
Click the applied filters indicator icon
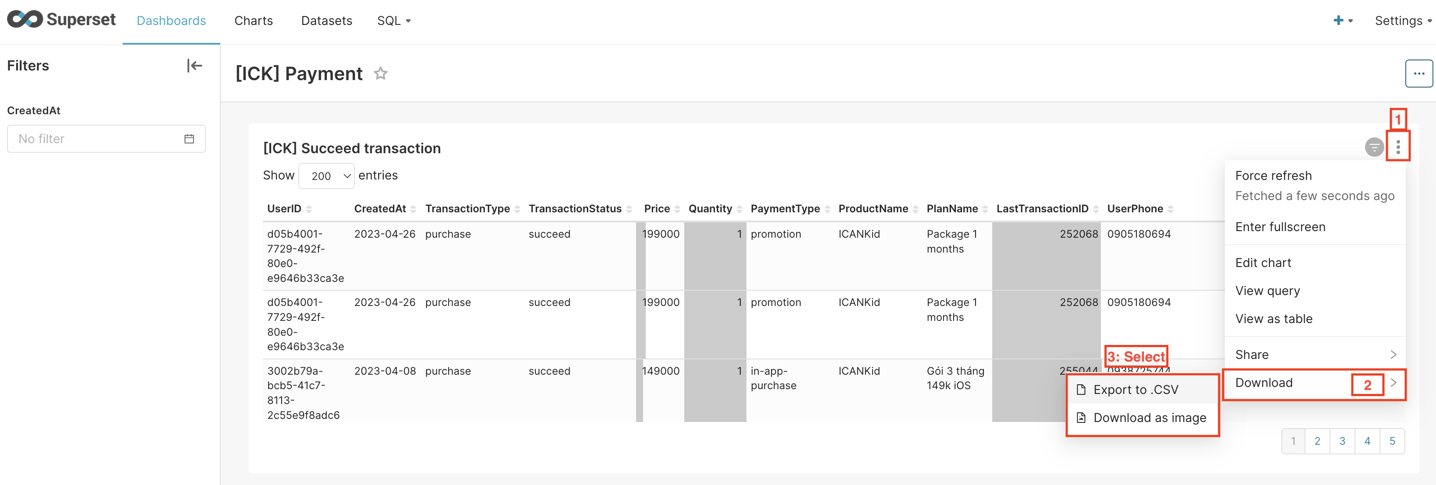tap(1373, 147)
